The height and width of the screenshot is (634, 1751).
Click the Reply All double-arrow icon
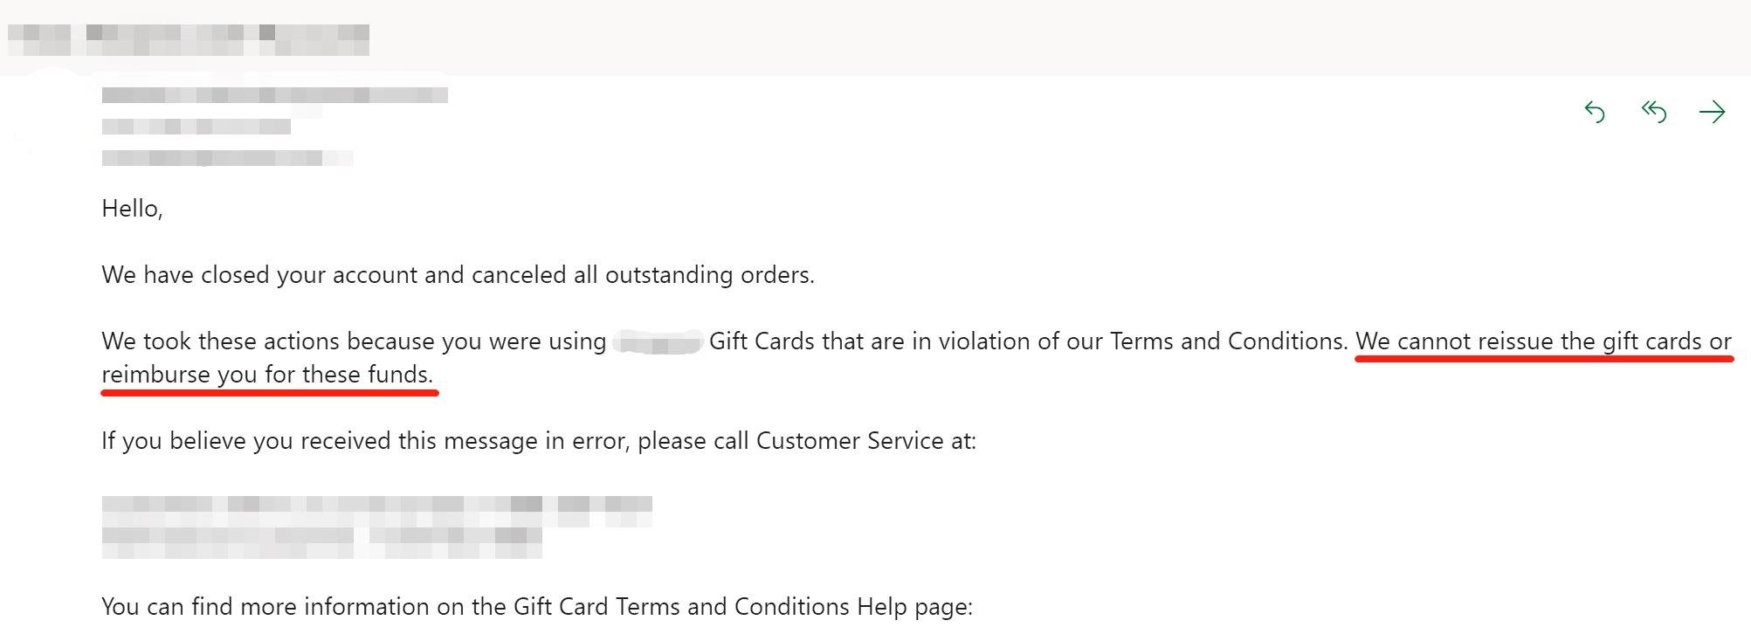pos(1653,112)
